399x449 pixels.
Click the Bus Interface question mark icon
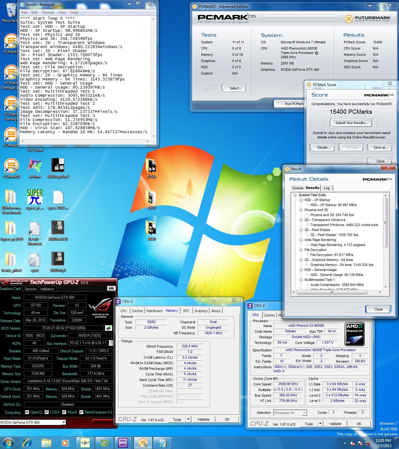[111, 343]
